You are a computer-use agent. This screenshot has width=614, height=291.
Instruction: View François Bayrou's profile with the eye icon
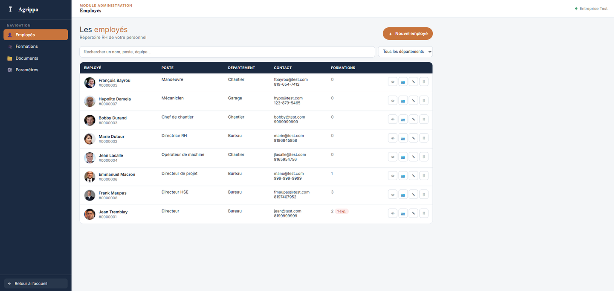click(x=393, y=82)
